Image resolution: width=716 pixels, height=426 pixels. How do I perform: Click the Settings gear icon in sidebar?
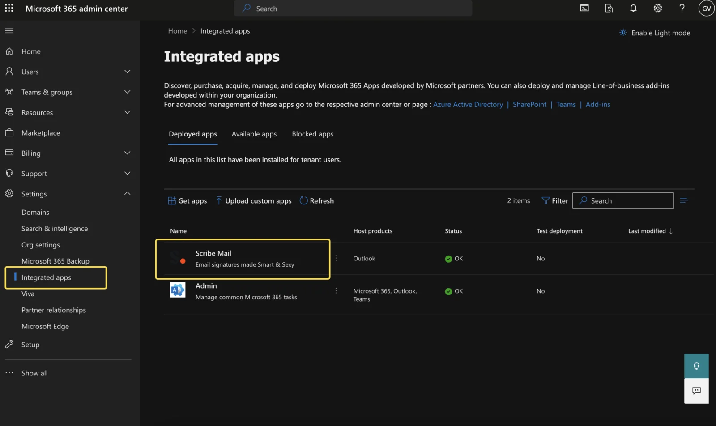[x=9, y=193]
